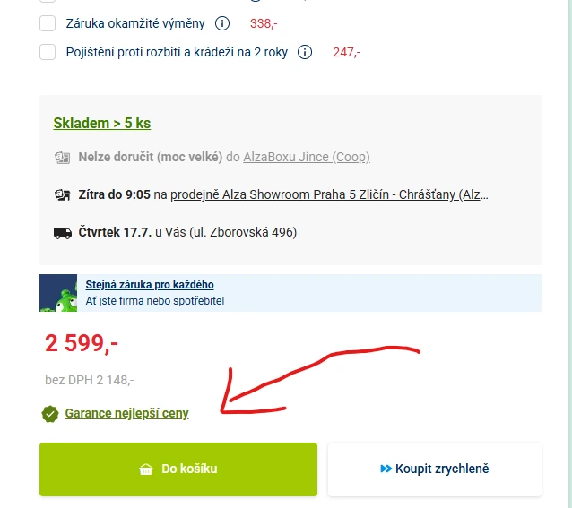The image size is (572, 508).
Task: Open Garance nejlepší ceny link
Action: pyautogui.click(x=126, y=413)
